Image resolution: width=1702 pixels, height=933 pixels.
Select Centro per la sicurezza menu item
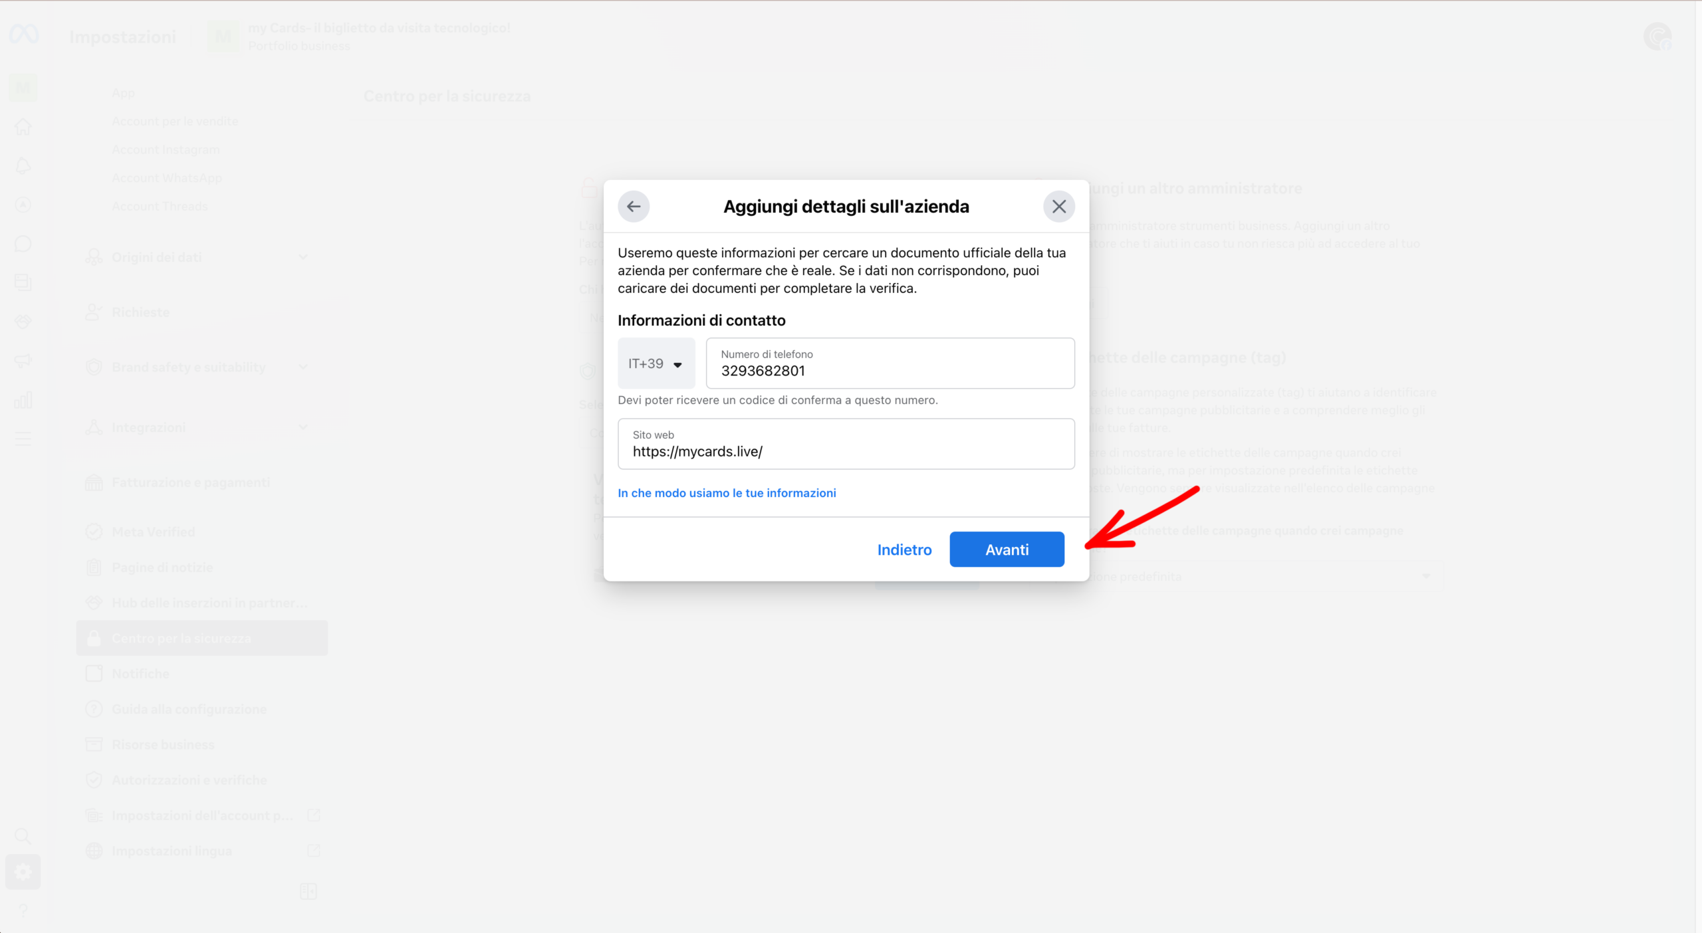[201, 638]
